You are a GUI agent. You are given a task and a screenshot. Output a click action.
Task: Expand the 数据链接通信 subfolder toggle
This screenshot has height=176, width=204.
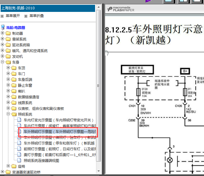[x=8, y=97]
